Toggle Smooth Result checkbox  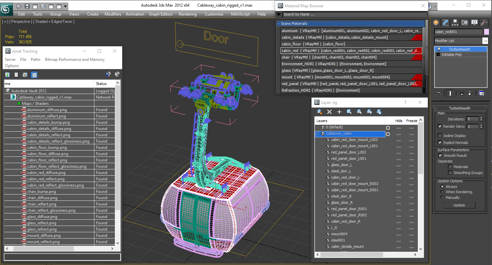[x=440, y=155]
